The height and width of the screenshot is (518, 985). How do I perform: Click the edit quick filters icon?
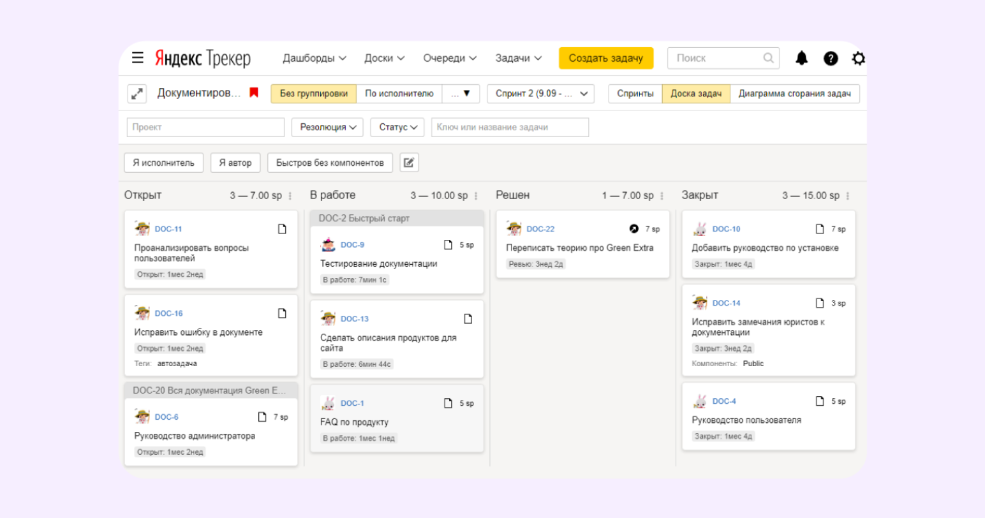pyautogui.click(x=409, y=163)
